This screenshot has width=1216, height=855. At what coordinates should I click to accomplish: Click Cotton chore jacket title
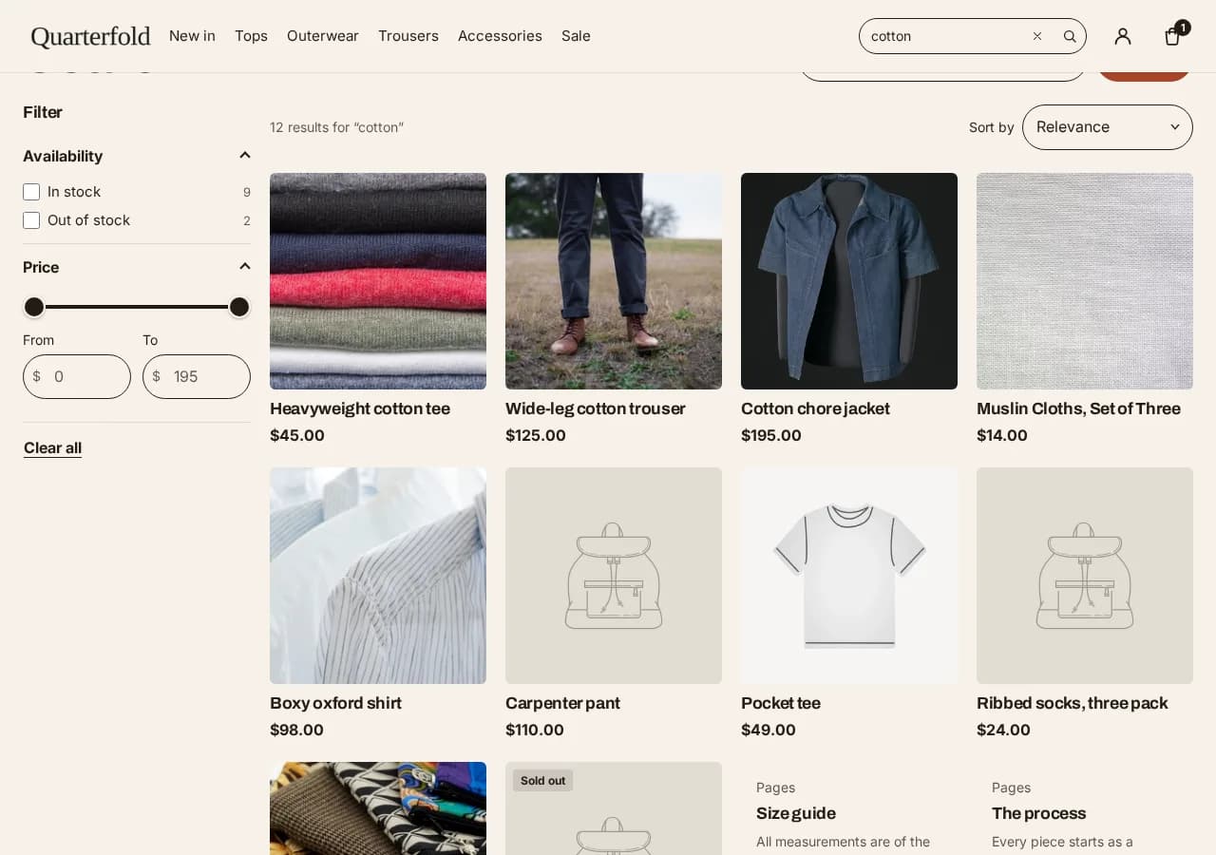[x=815, y=408]
